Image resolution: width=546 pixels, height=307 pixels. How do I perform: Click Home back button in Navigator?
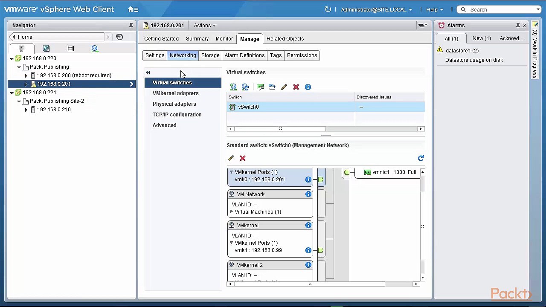[57, 37]
